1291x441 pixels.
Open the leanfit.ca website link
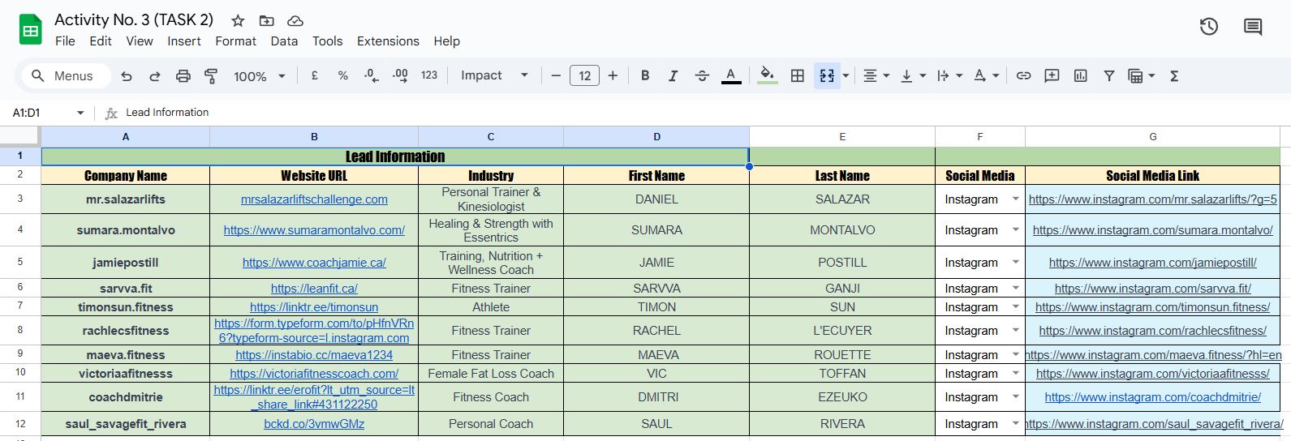tap(314, 289)
